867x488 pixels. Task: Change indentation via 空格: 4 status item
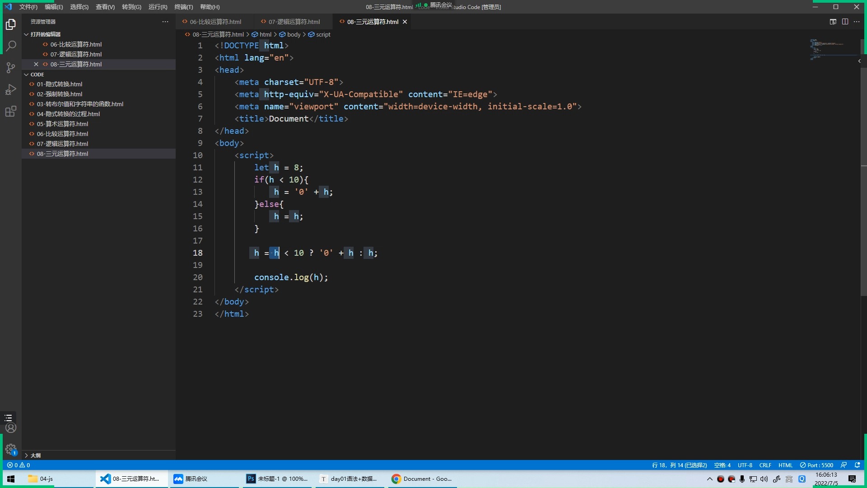pyautogui.click(x=722, y=465)
